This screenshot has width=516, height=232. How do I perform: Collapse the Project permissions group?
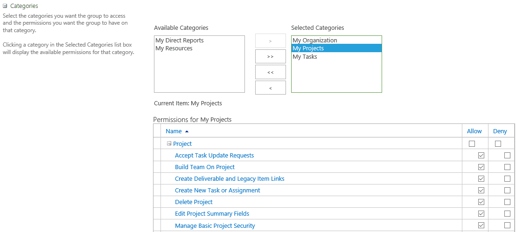(169, 143)
